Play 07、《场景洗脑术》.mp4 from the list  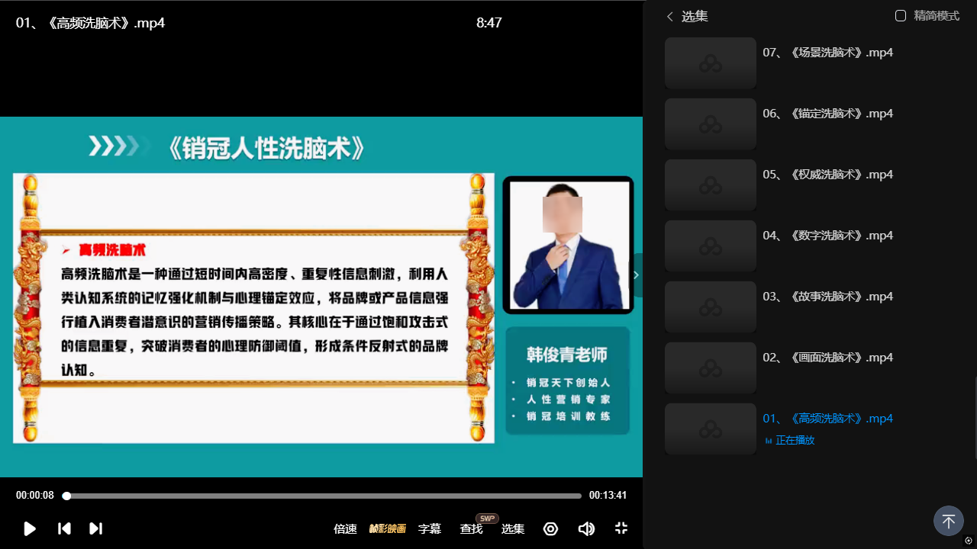pos(827,53)
